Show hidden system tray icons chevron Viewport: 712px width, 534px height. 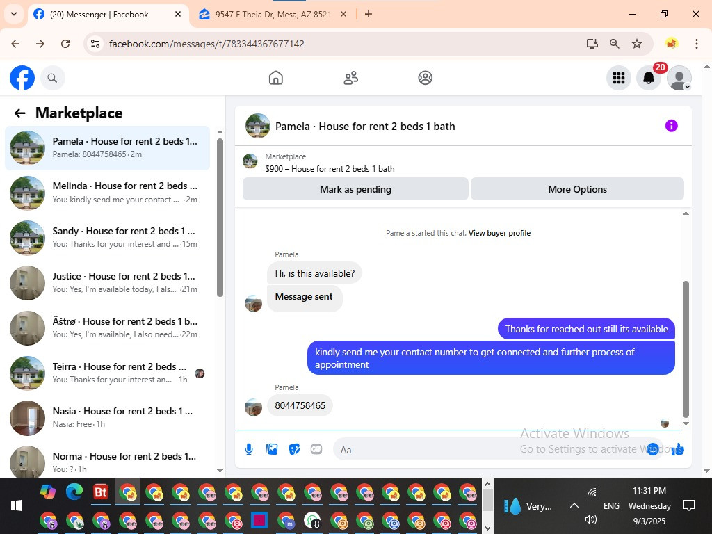pos(574,506)
